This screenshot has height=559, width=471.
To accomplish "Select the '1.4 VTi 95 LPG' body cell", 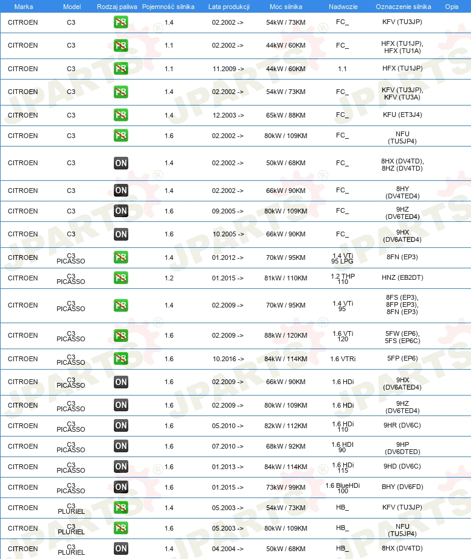I will 343,259.
